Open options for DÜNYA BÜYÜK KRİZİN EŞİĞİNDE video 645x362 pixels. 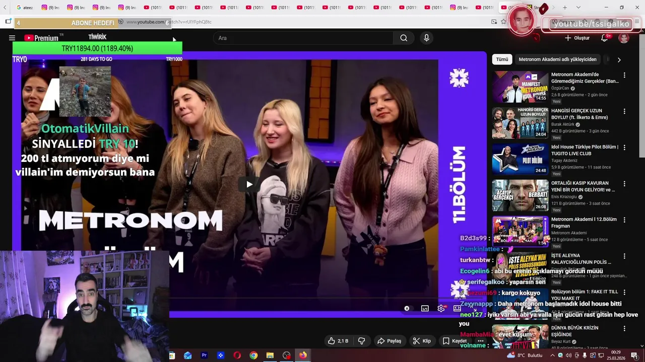[x=624, y=328]
